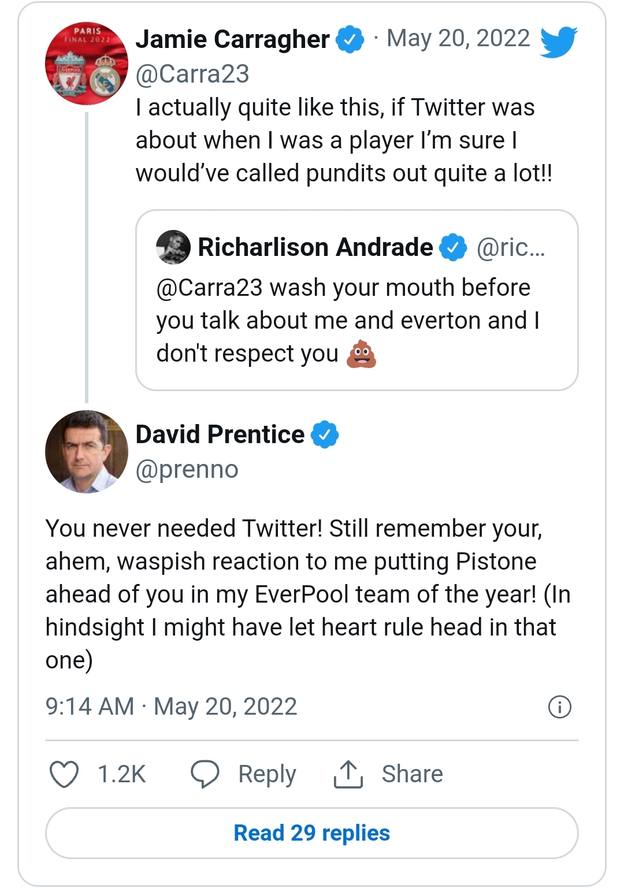This screenshot has height=888, width=624.
Task: Click Jamie Carragher's verified badge
Action: [x=350, y=39]
